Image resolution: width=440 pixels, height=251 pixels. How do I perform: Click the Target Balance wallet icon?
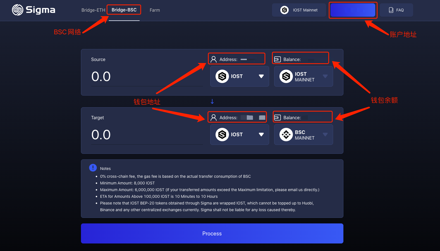278,118
